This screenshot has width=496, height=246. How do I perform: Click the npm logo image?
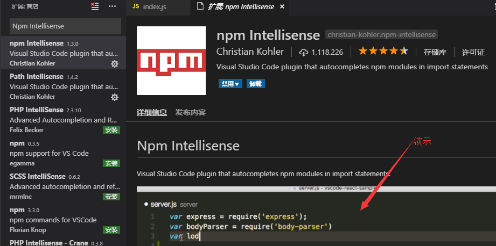point(171,61)
